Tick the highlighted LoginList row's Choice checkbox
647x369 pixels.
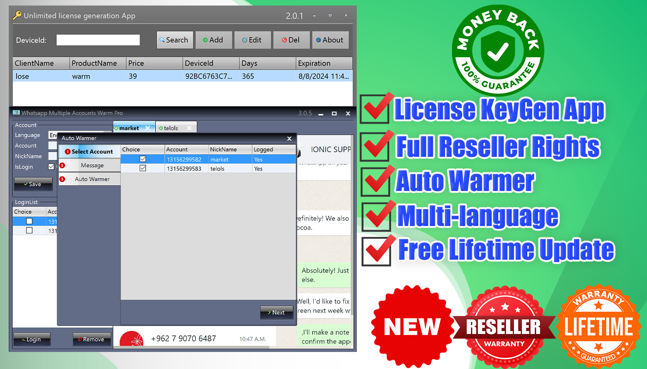[x=29, y=221]
